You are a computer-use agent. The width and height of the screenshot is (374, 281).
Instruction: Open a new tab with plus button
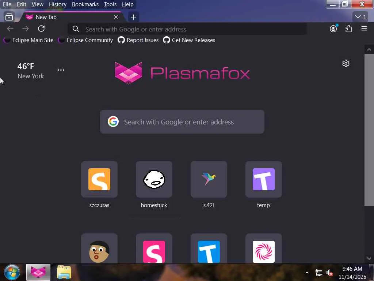(x=134, y=17)
